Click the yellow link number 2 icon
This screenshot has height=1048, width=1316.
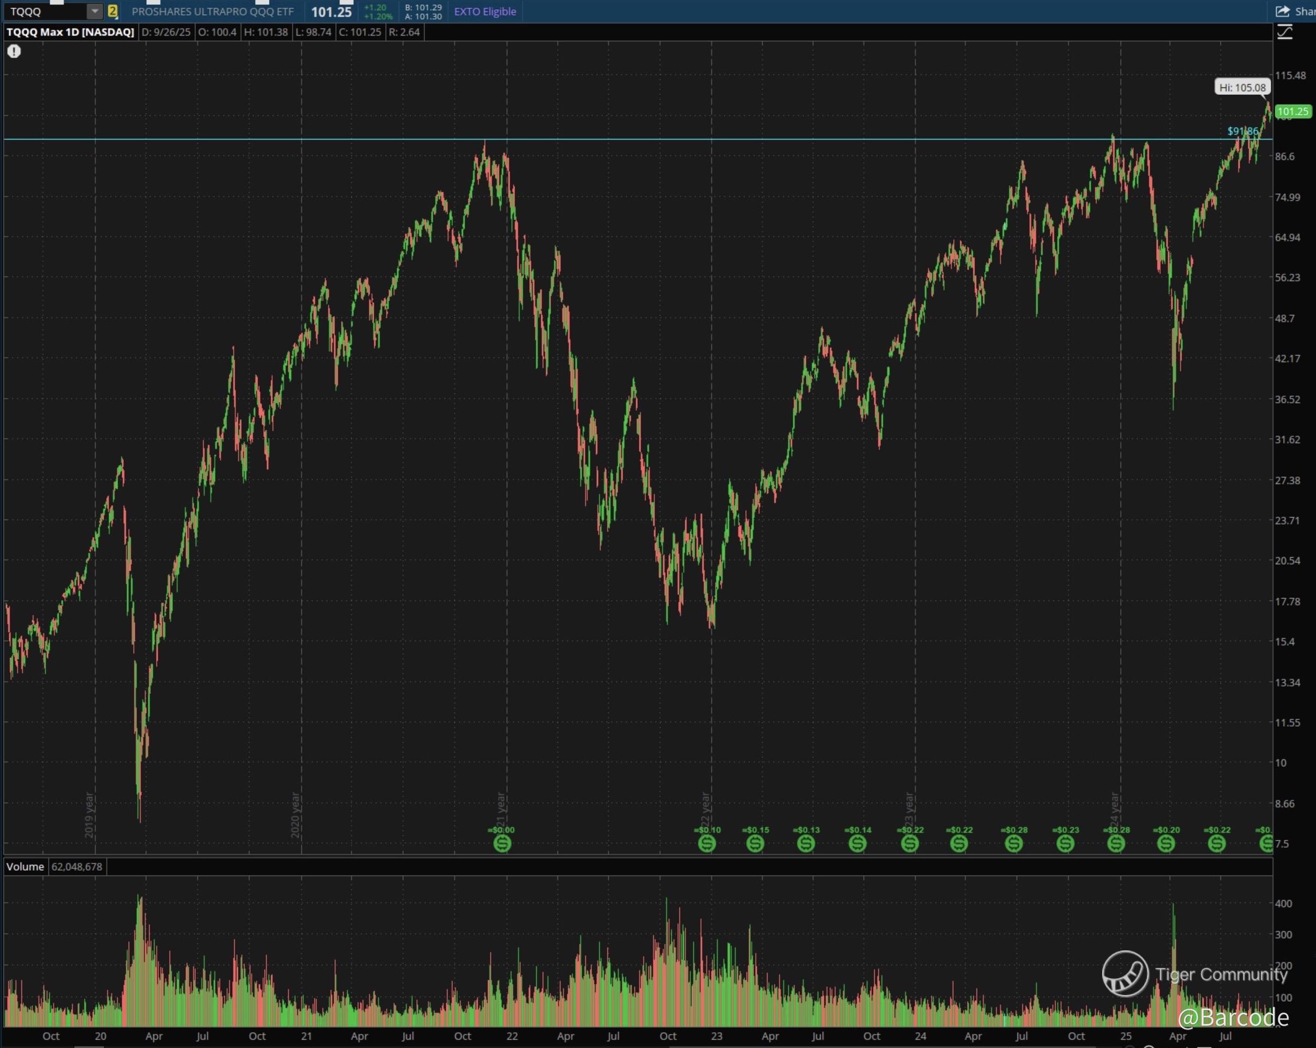point(112,11)
